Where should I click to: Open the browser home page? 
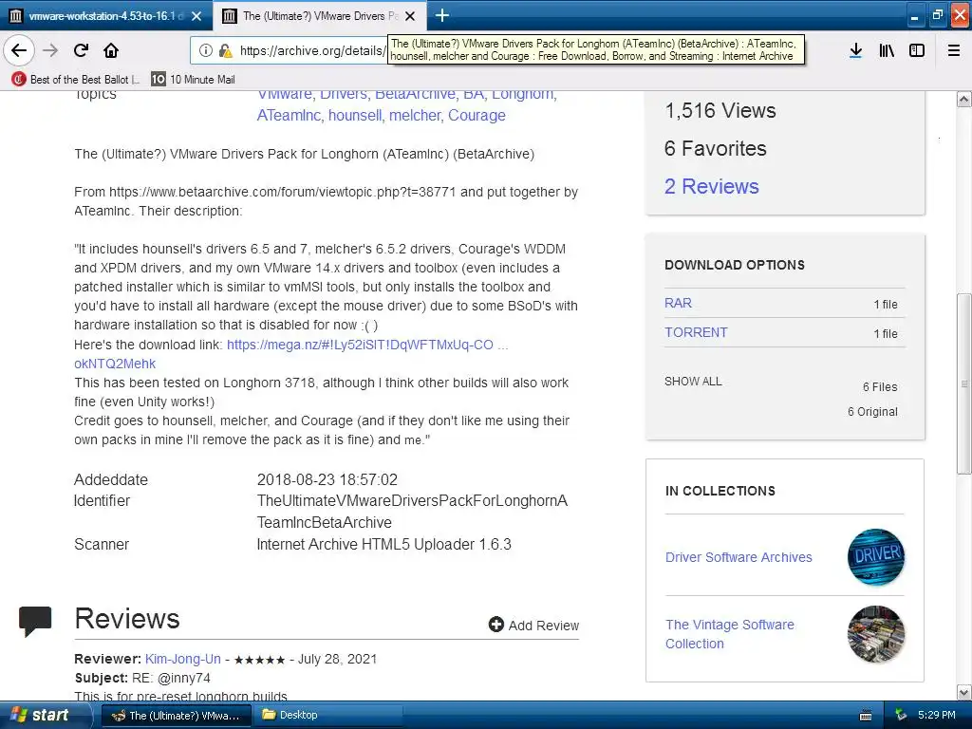[111, 50]
